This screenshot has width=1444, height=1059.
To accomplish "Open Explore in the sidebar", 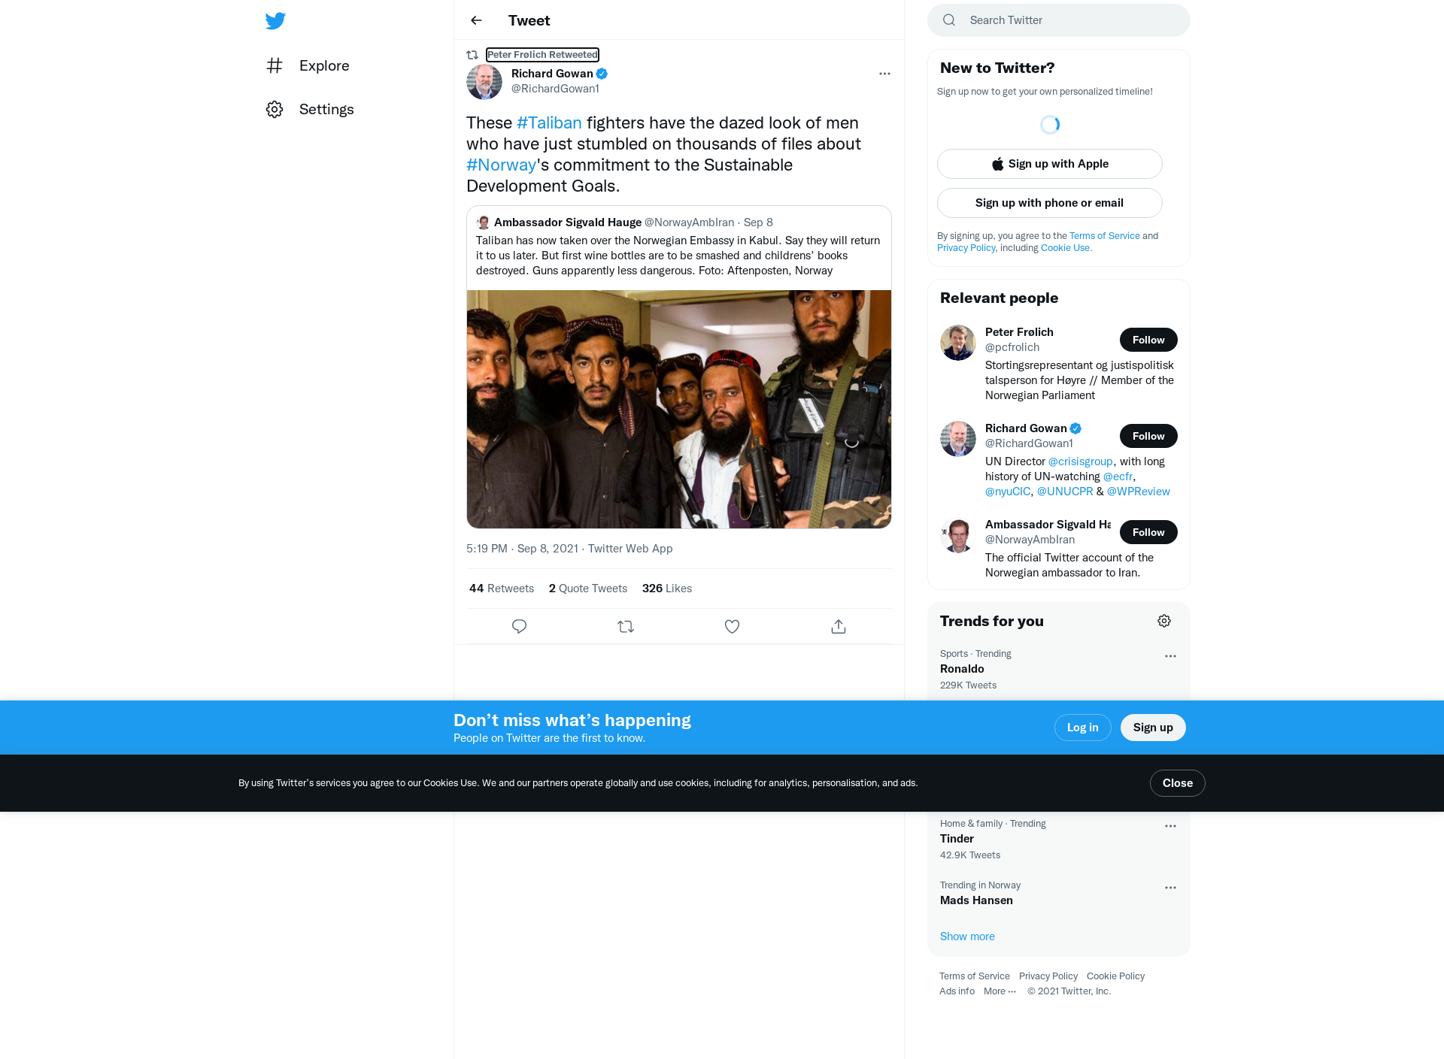I will tap(308, 65).
